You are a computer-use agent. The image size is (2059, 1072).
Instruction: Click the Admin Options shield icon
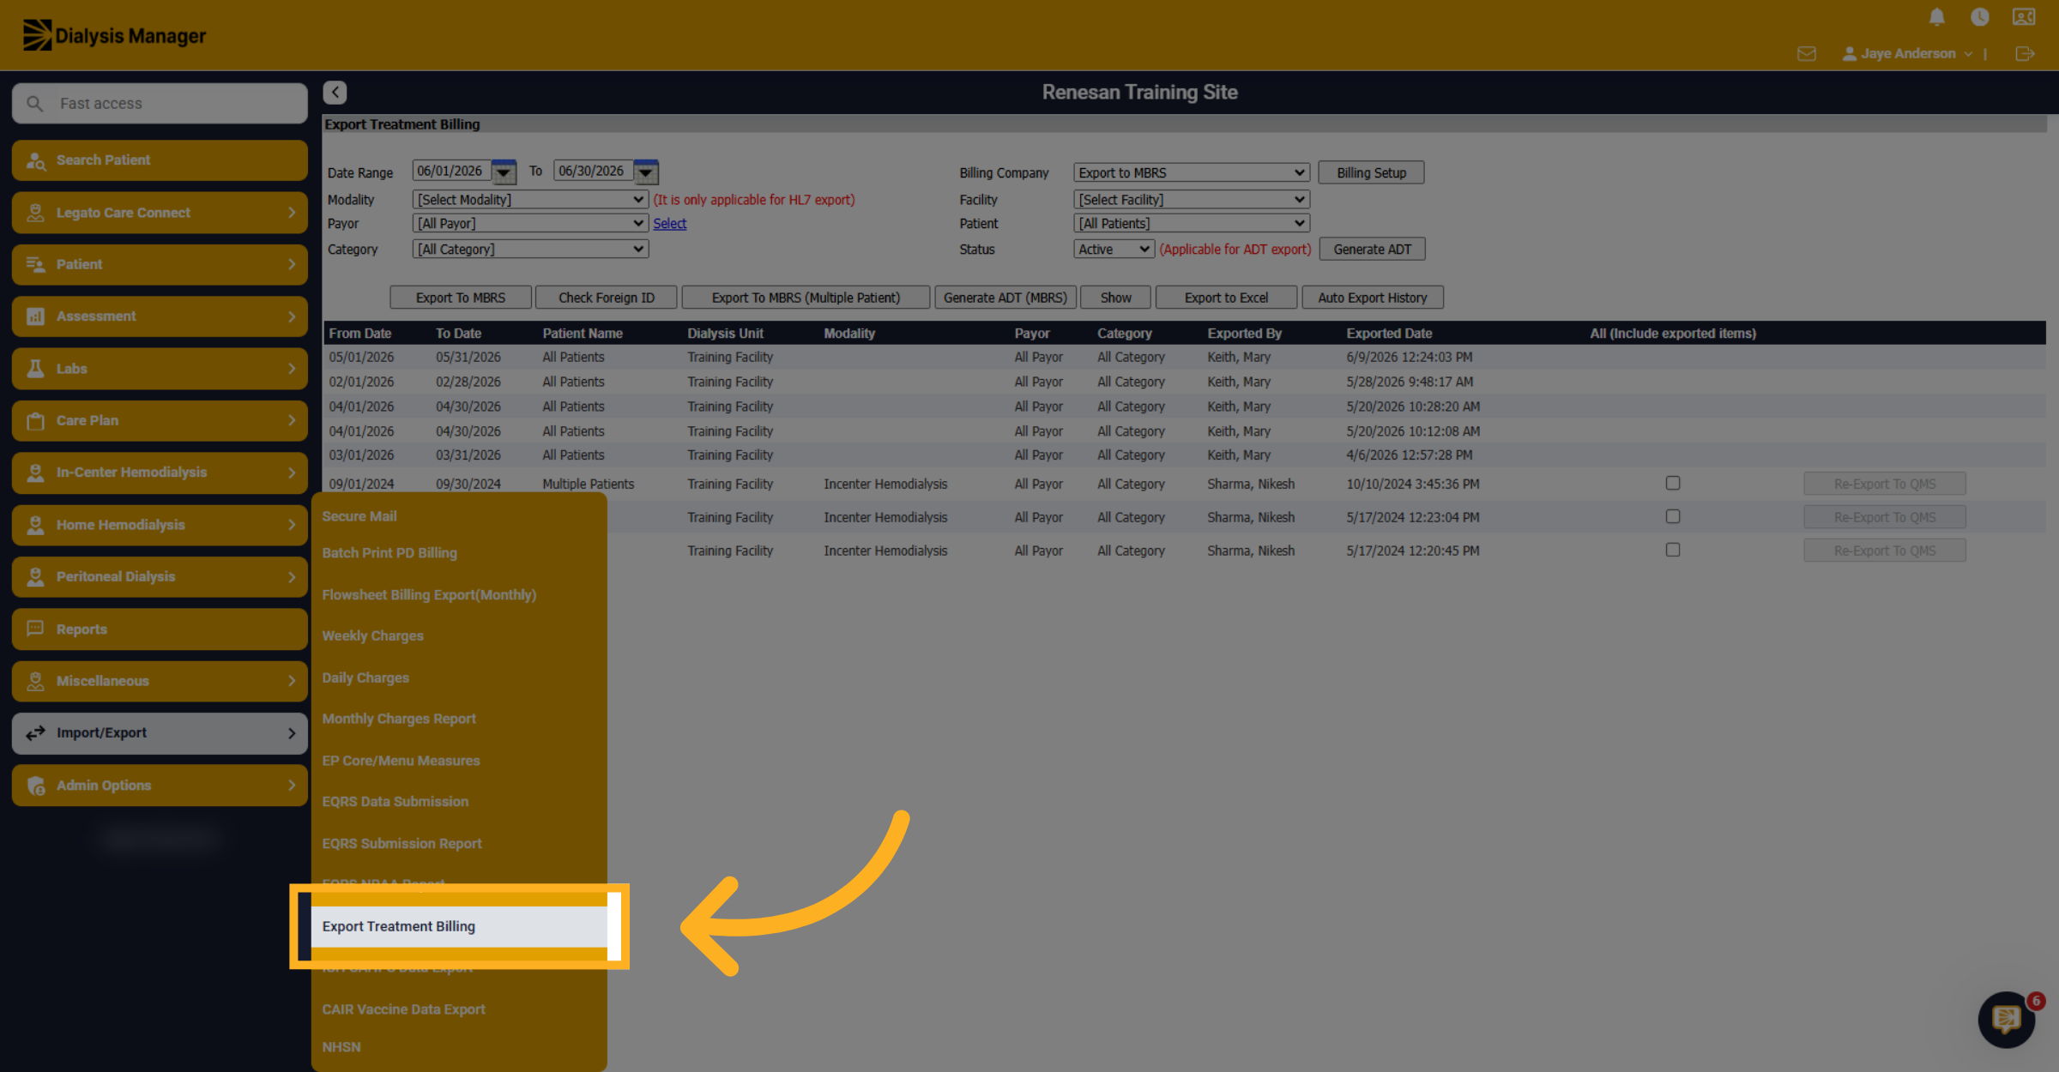pyautogui.click(x=35, y=786)
